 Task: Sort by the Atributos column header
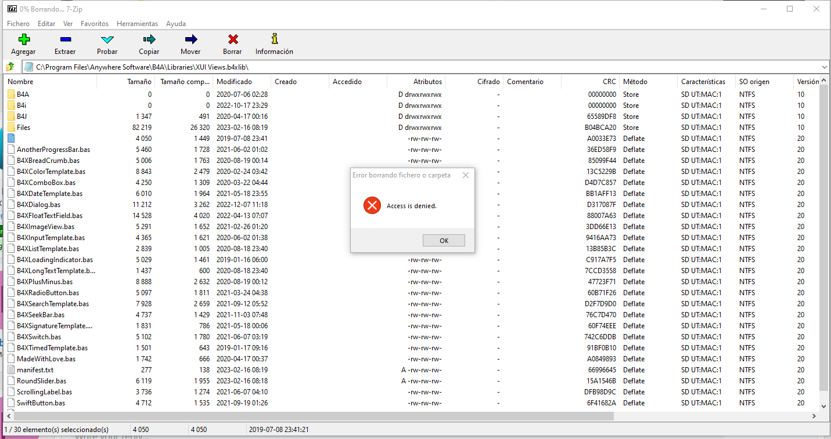click(416, 82)
